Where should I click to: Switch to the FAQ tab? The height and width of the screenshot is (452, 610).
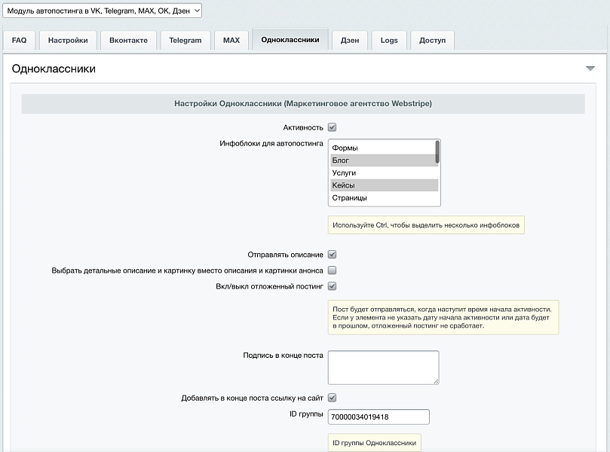click(x=19, y=41)
